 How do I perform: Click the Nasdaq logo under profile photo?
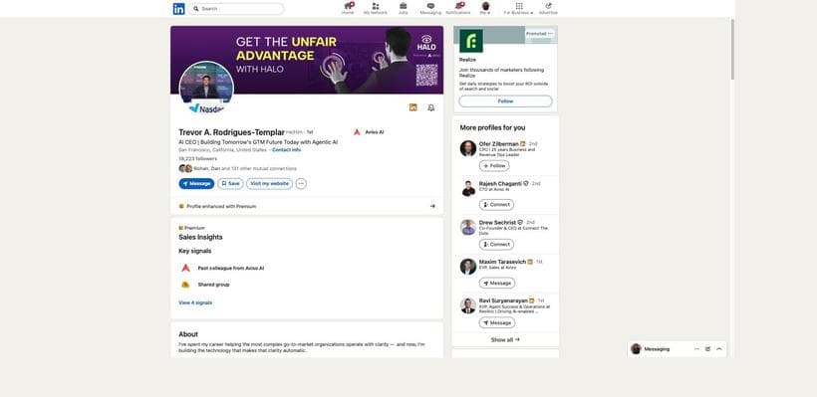[206, 108]
